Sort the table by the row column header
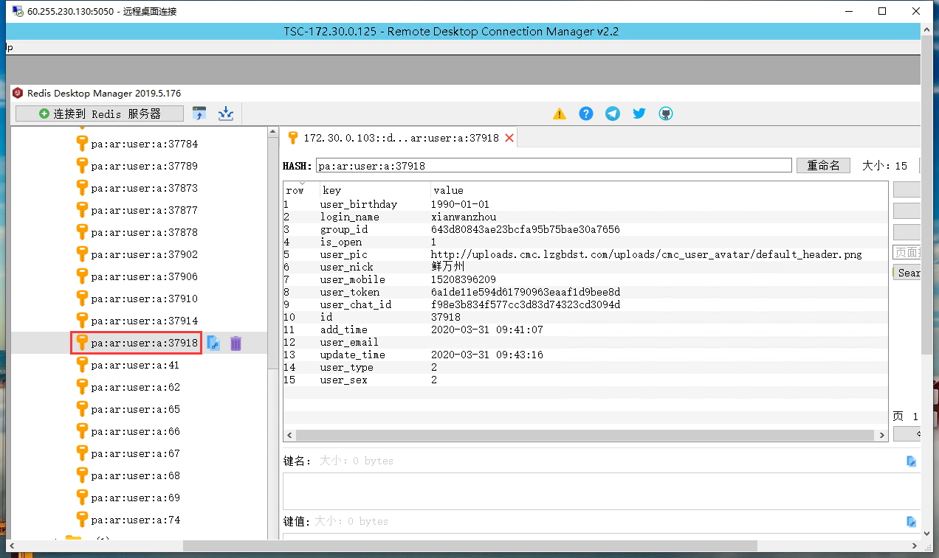This screenshot has height=558, width=939. click(x=295, y=190)
